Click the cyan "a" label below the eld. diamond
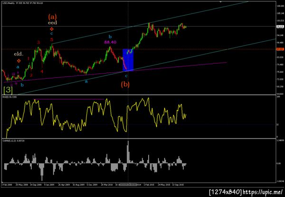The image size is (285, 197). coord(18,67)
